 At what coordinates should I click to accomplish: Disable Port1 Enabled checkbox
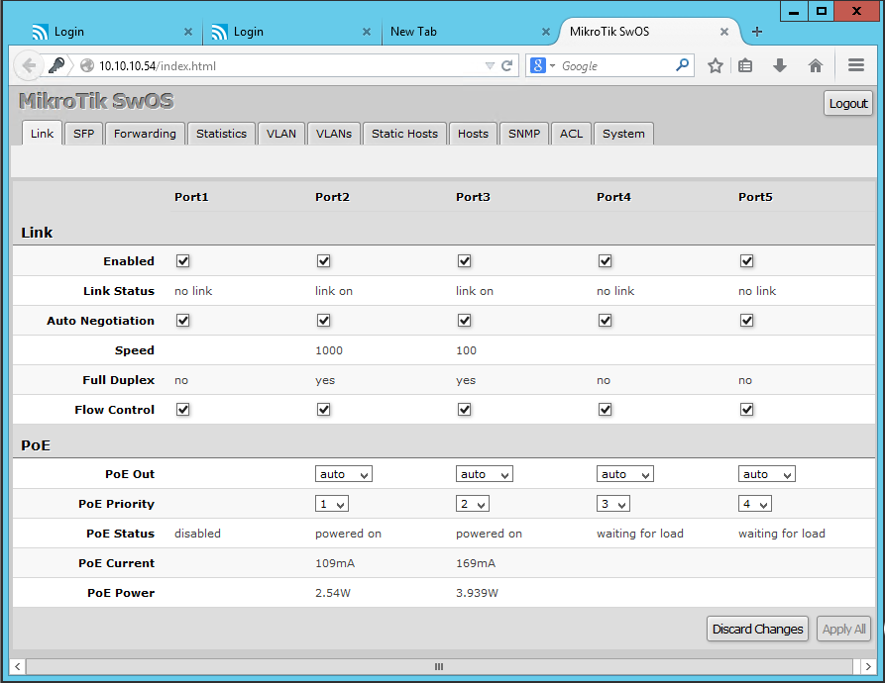(x=182, y=261)
